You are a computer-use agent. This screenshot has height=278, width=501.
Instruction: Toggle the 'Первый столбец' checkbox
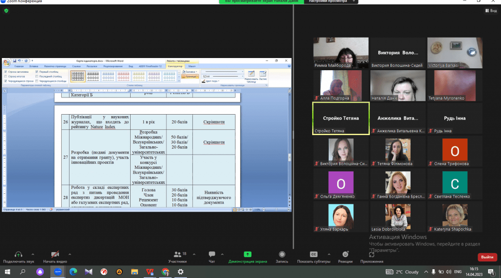tap(37, 72)
